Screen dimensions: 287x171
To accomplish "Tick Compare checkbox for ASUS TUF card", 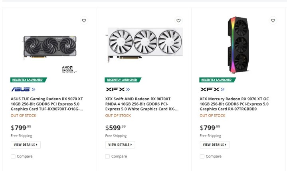I will click(x=13, y=157).
